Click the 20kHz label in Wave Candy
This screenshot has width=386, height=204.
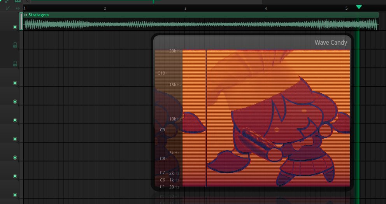point(175,51)
